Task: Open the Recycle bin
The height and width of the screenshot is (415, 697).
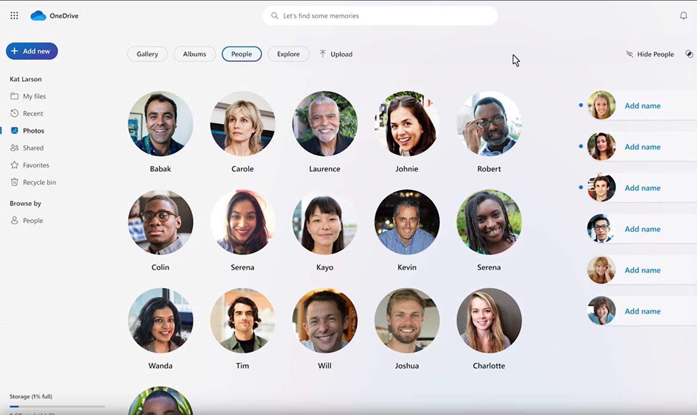Action: 33,182
